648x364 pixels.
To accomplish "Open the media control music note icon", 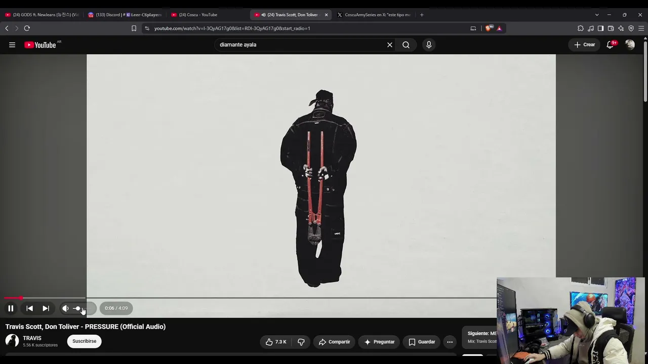I will pyautogui.click(x=591, y=28).
